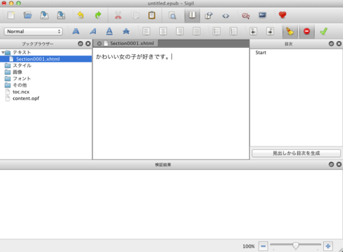Open the スタイル folder
Image resolution: width=343 pixels, height=252 pixels.
pyautogui.click(x=22, y=66)
